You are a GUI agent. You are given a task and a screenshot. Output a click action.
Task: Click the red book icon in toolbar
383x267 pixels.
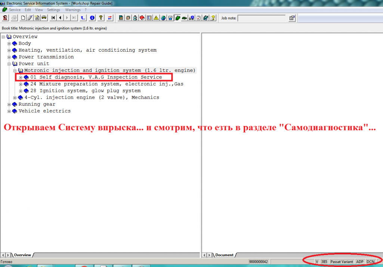(142, 18)
